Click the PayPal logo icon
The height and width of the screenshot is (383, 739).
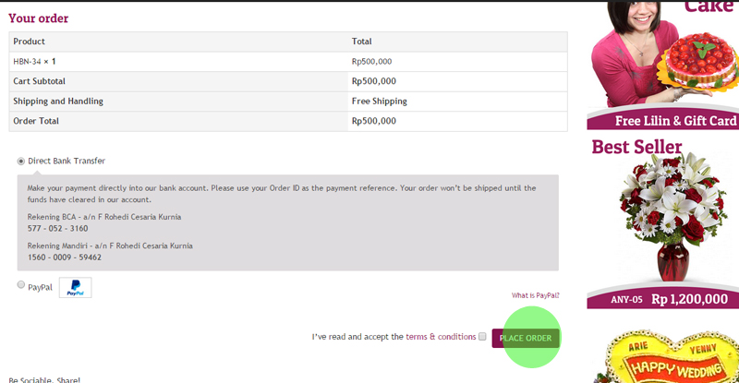[x=75, y=288]
